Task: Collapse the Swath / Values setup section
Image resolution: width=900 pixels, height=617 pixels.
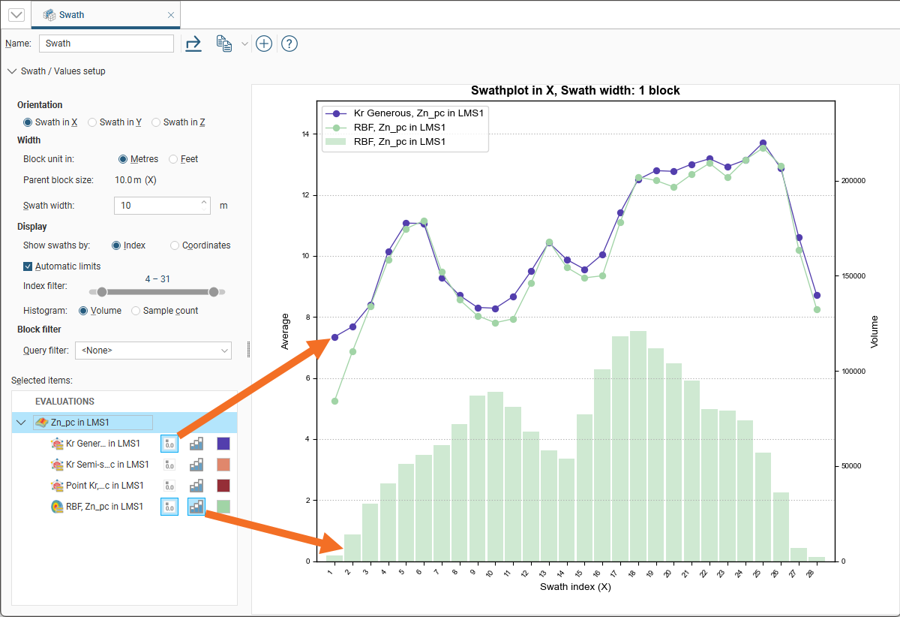Action: (x=11, y=71)
